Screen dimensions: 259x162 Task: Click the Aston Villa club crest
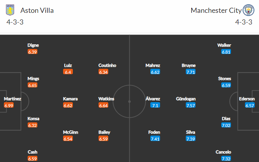[x=10, y=10]
